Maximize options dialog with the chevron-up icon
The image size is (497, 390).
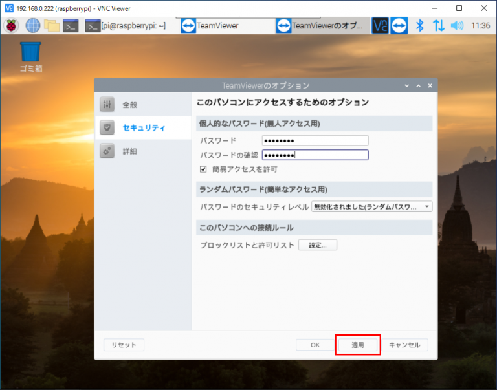[x=419, y=86]
